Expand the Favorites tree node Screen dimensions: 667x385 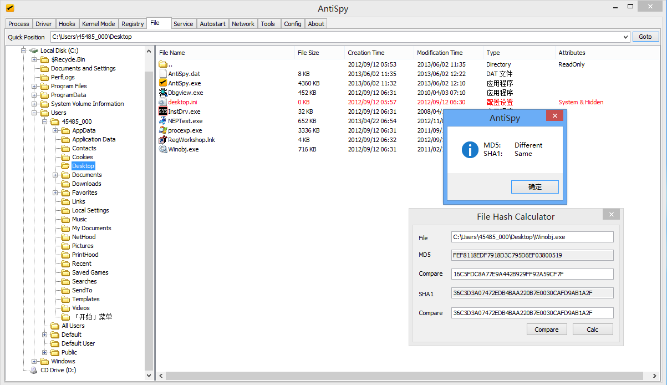pyautogui.click(x=55, y=192)
